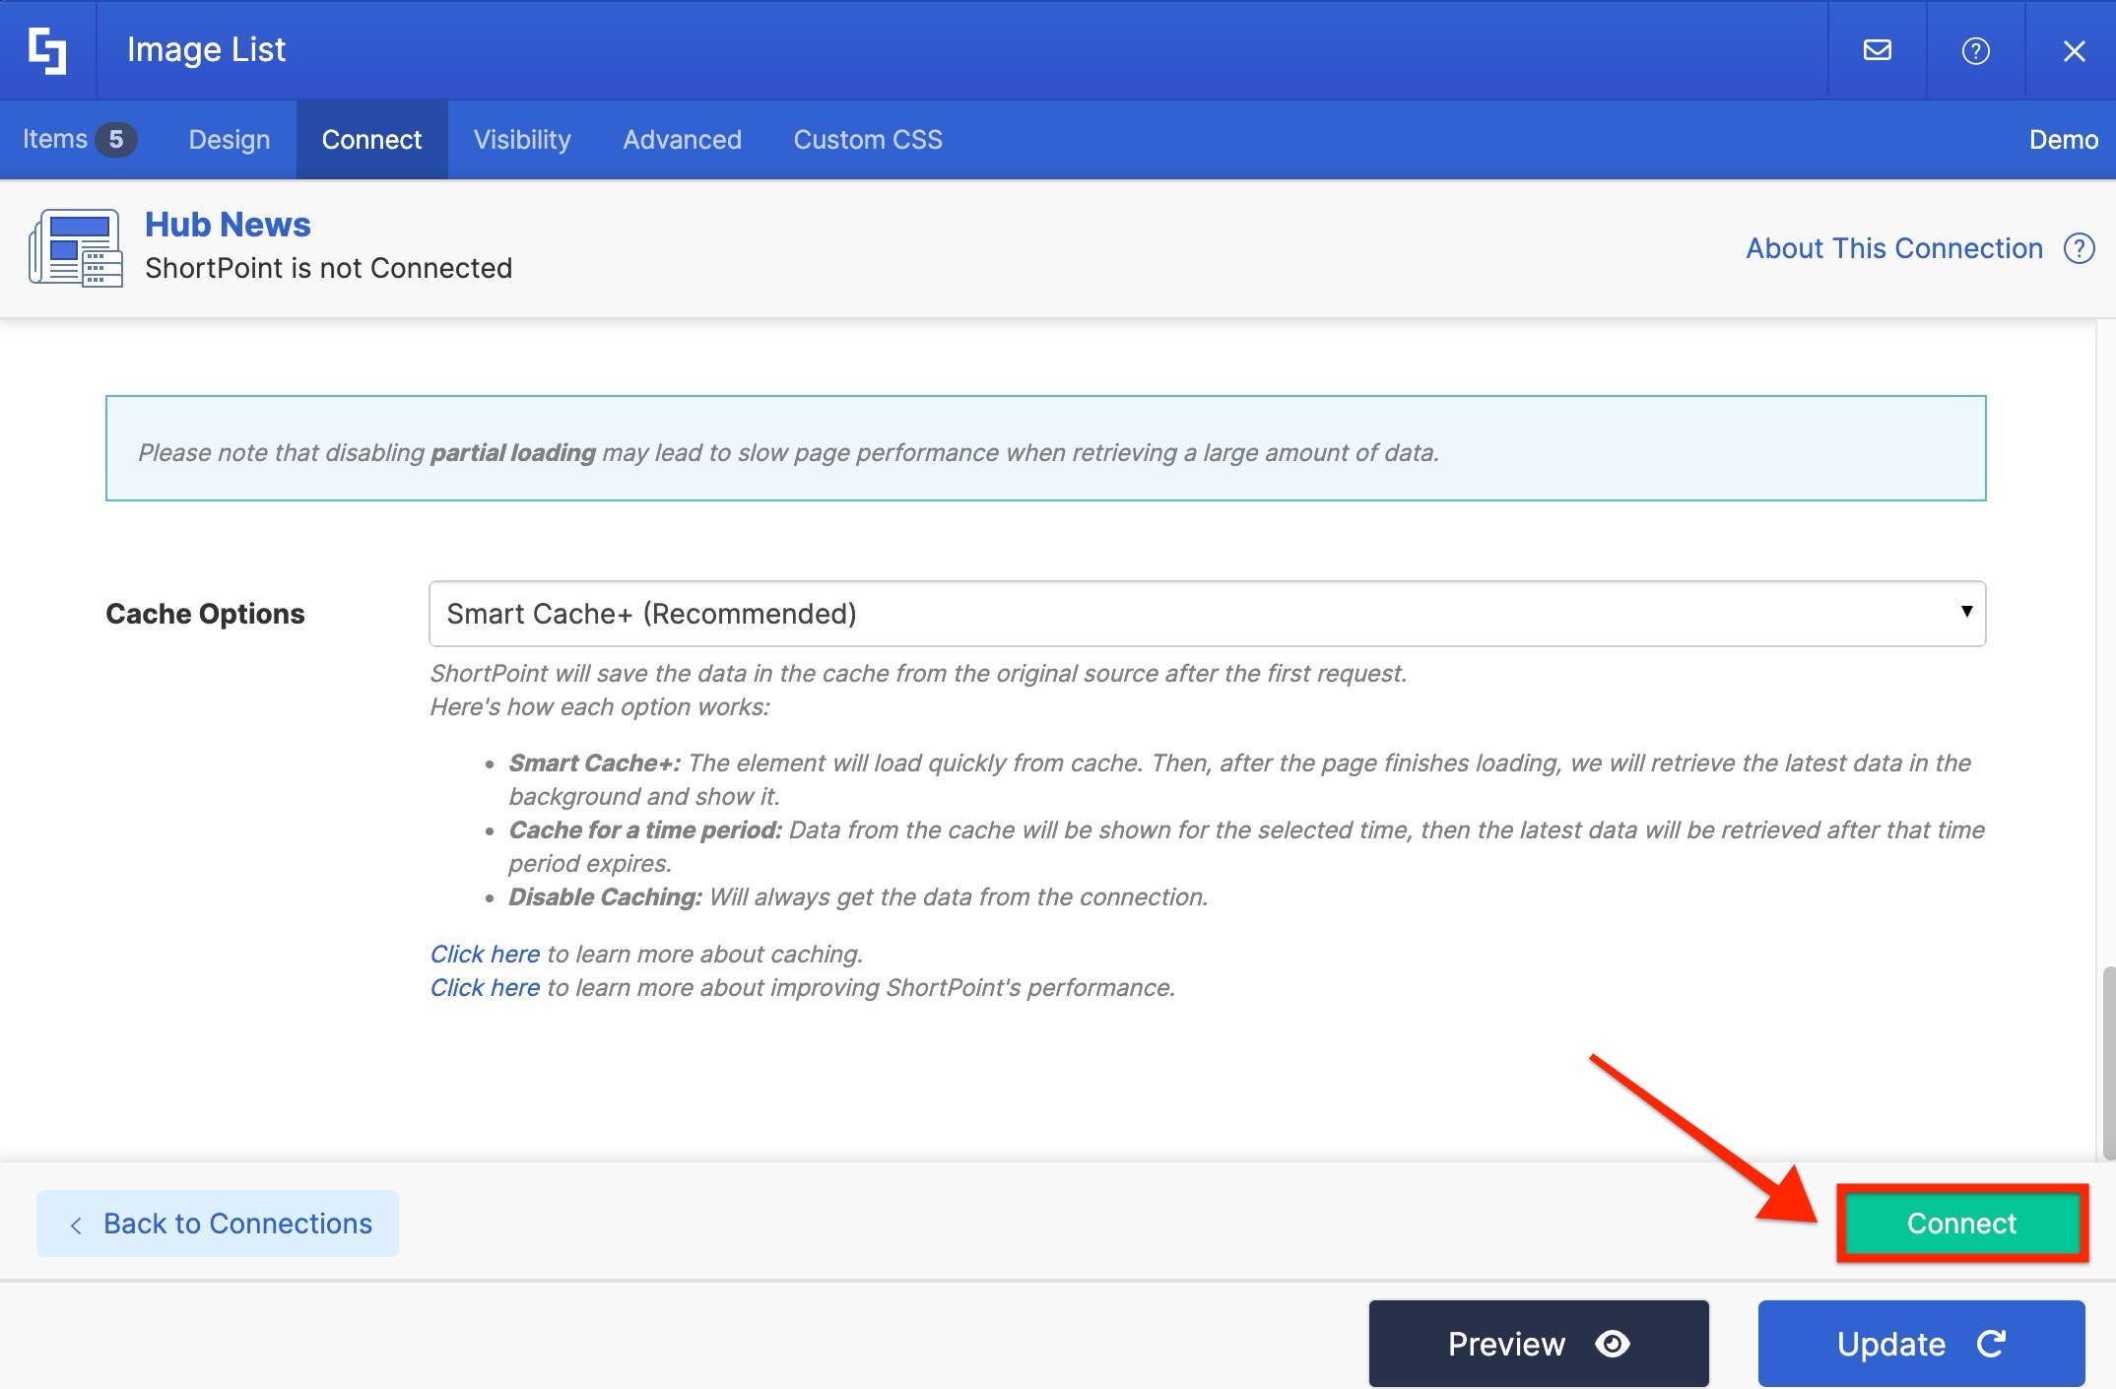Click the ShortPoint logo icon
This screenshot has width=2116, height=1389.
pos(47,49)
